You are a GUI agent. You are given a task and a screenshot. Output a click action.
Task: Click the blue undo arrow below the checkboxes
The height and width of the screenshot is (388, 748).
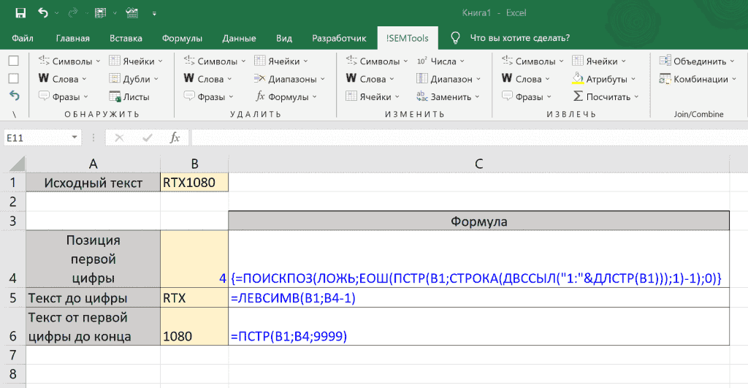click(14, 96)
